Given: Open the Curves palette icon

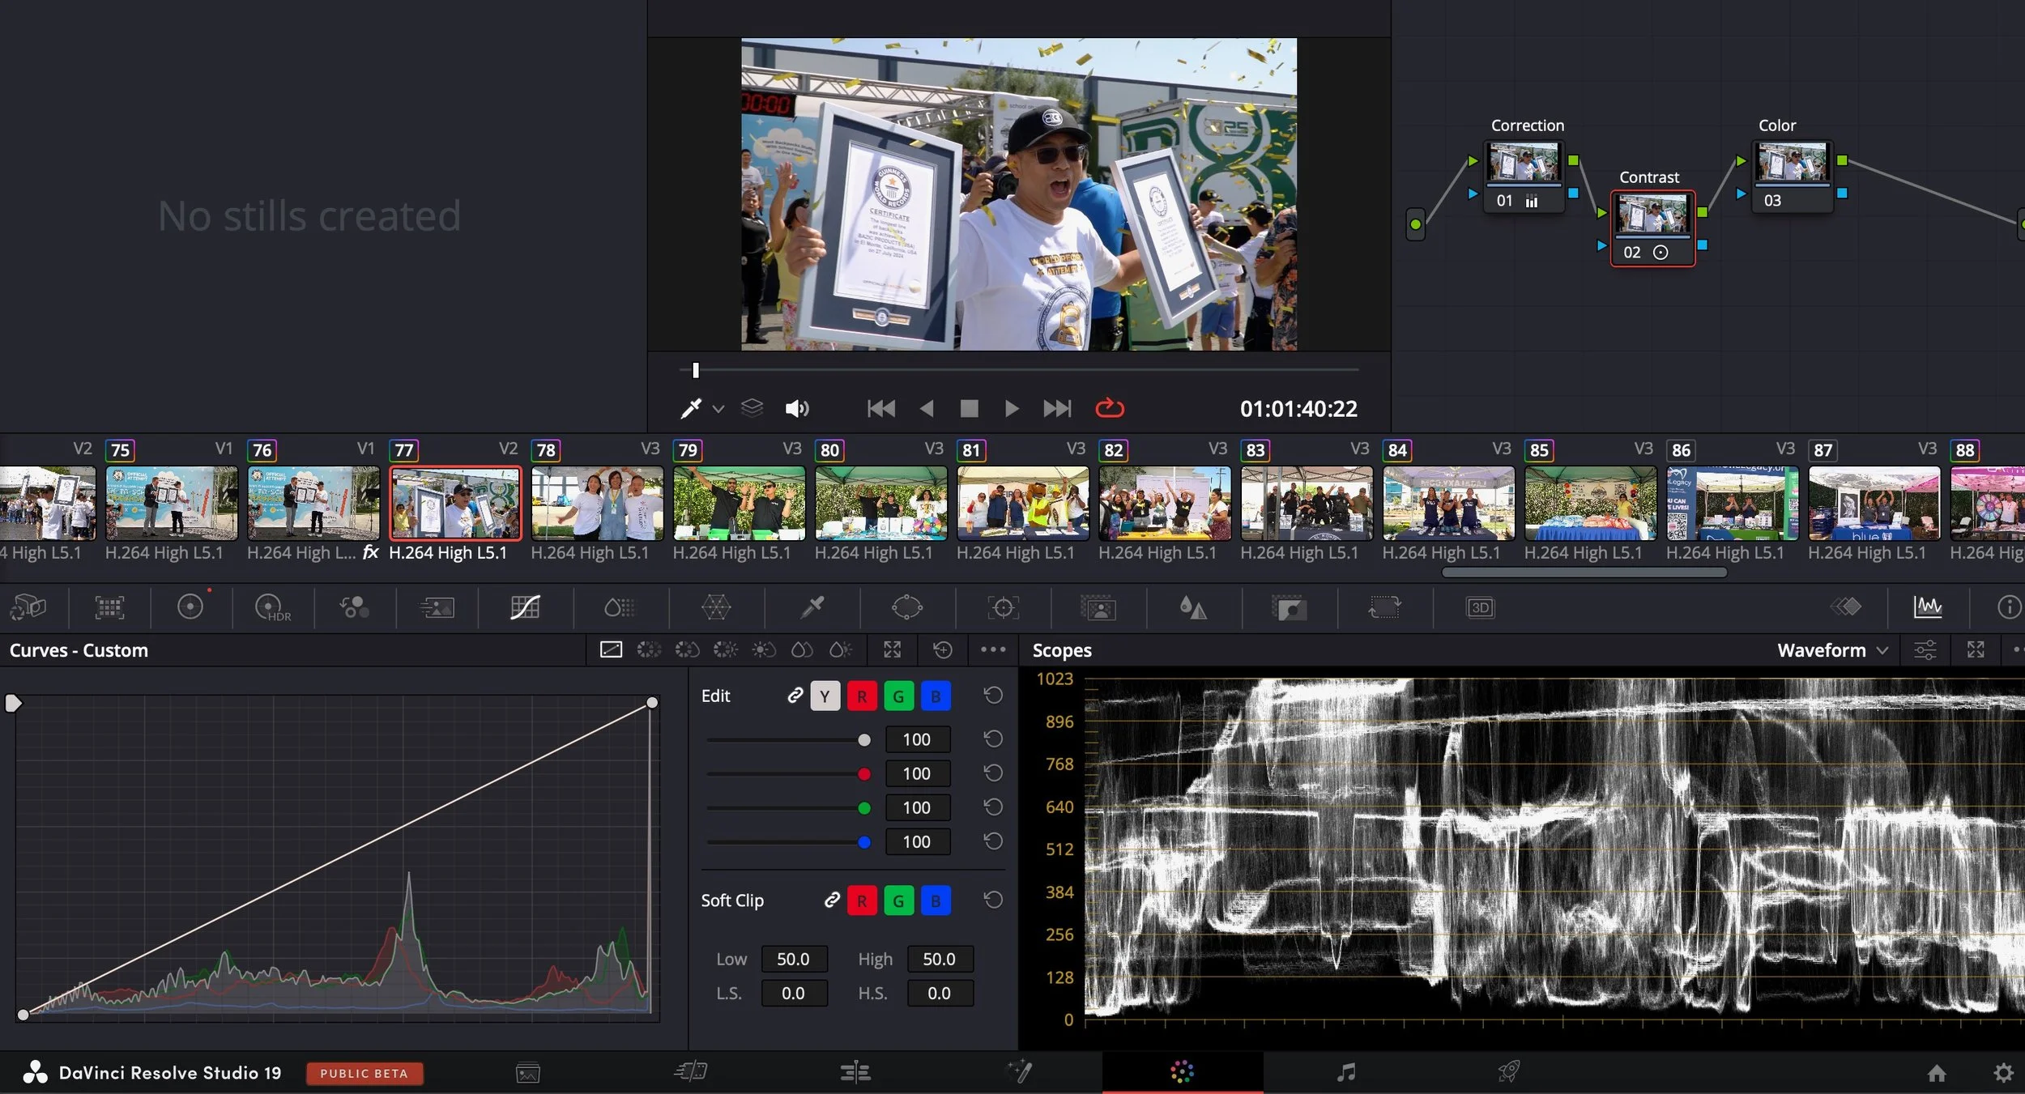Looking at the screenshot, I should (525, 607).
